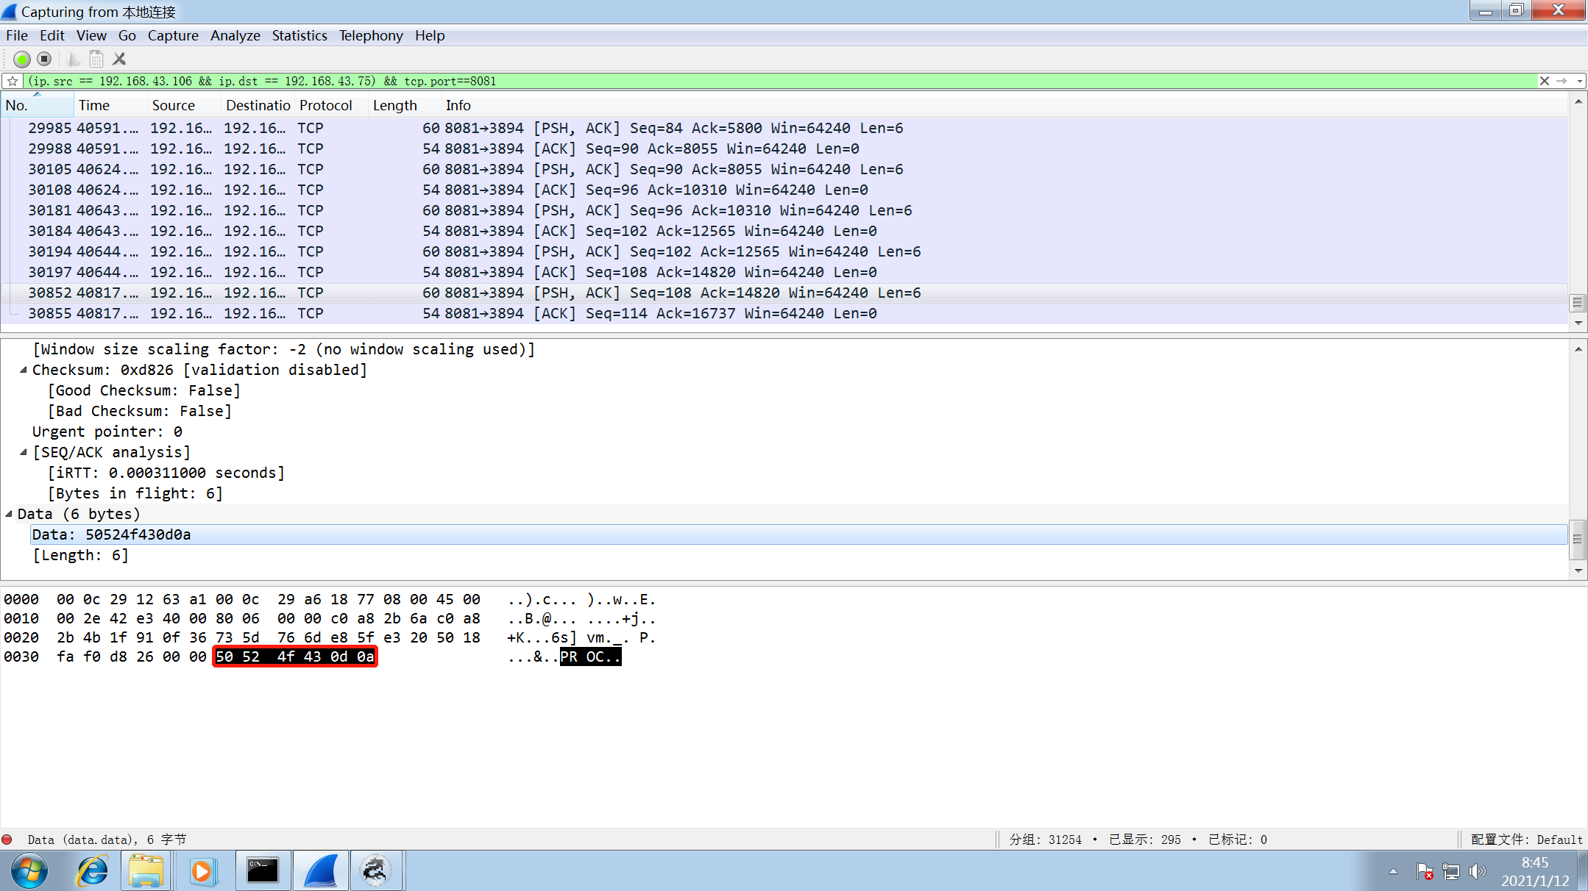Open the terminal window from the taskbar
1588x891 pixels.
(x=263, y=870)
